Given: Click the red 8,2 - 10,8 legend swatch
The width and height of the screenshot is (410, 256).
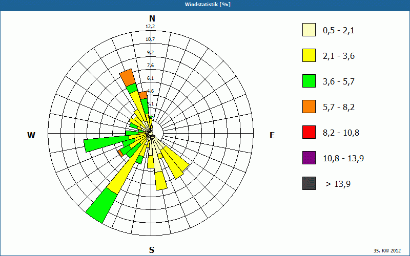Looking at the screenshot, I should [309, 132].
